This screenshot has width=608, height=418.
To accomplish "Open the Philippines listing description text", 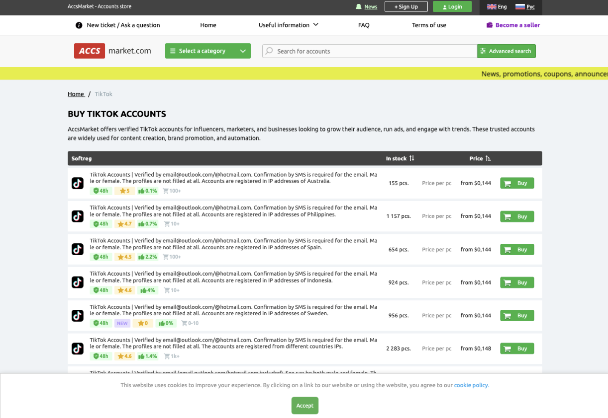I will [x=233, y=211].
